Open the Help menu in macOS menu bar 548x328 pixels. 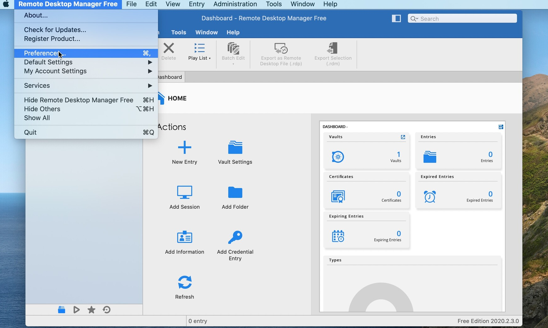pos(330,4)
